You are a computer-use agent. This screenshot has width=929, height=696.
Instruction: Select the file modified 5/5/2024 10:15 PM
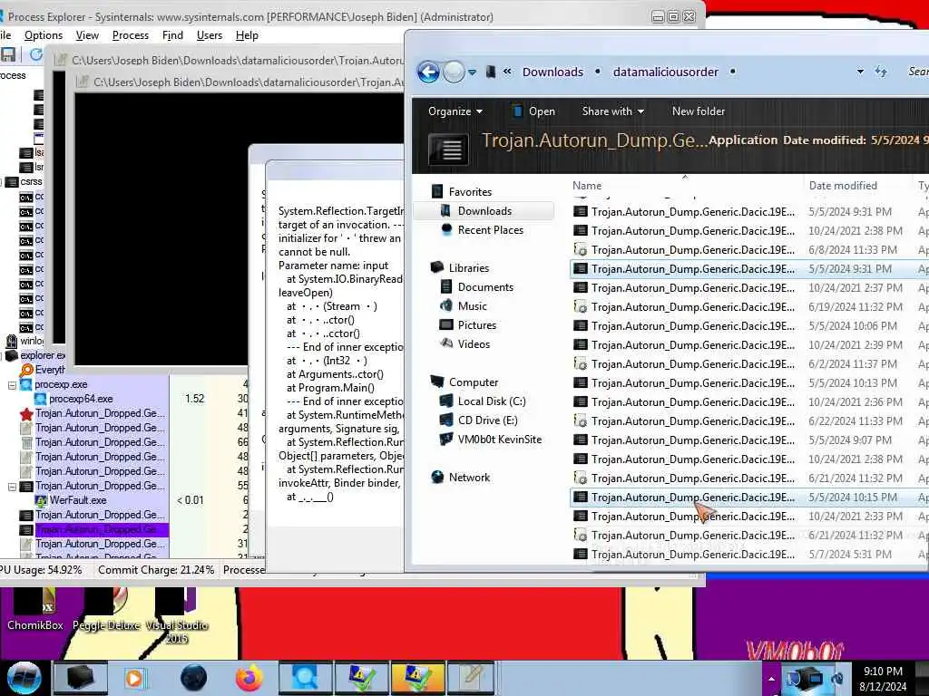click(748, 498)
